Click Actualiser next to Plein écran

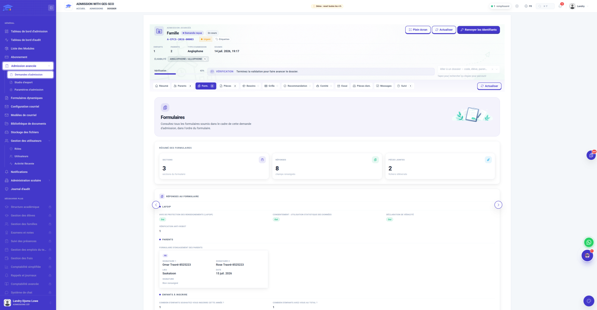pyautogui.click(x=444, y=30)
